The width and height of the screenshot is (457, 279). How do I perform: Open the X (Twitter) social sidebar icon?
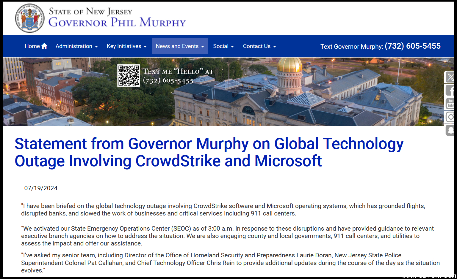coord(450,77)
